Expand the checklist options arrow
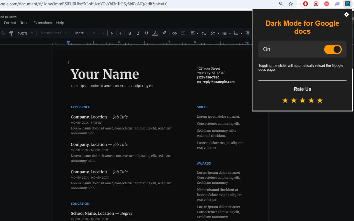The image size is (354, 221). [x=218, y=33]
